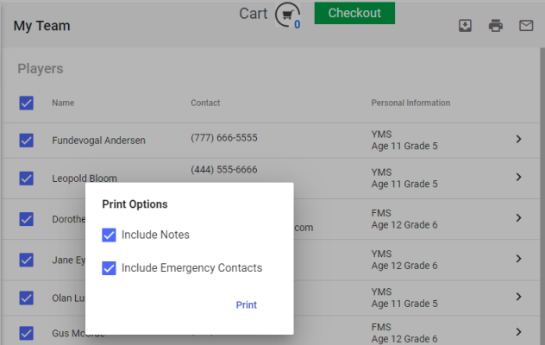
Task: Open details arrow for FMS Age 12 row
Action: (x=518, y=218)
